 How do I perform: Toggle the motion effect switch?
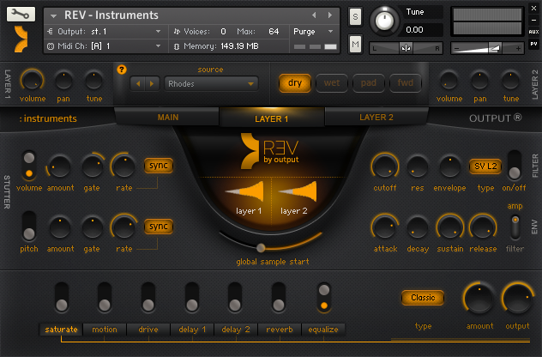click(105, 297)
